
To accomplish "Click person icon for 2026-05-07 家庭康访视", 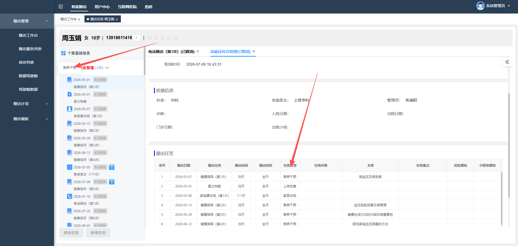I will pyautogui.click(x=70, y=109).
